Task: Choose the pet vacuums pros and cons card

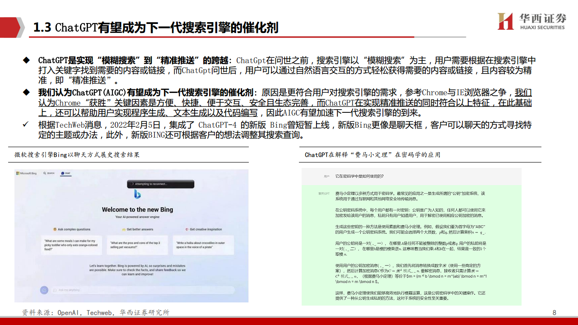Action: (x=137, y=245)
